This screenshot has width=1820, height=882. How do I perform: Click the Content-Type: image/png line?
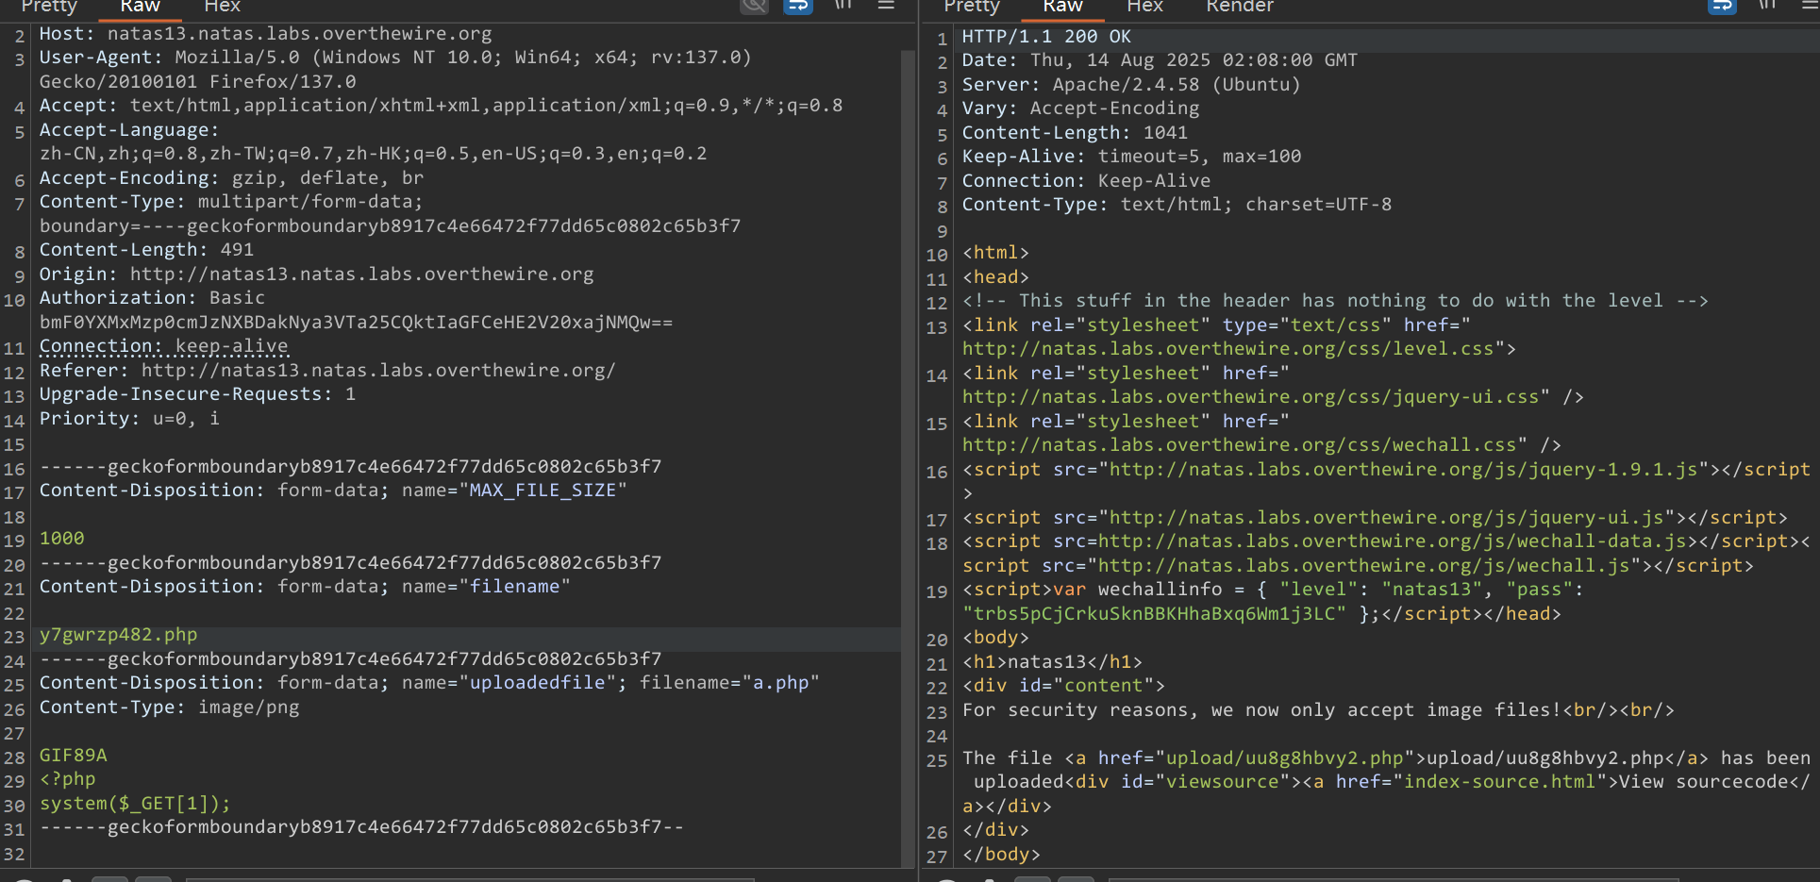tap(169, 707)
